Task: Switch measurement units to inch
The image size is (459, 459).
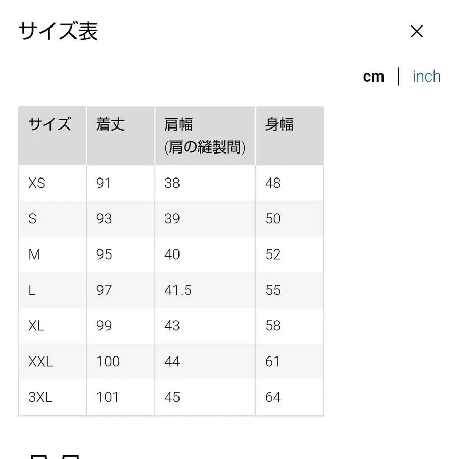Action: [x=426, y=75]
